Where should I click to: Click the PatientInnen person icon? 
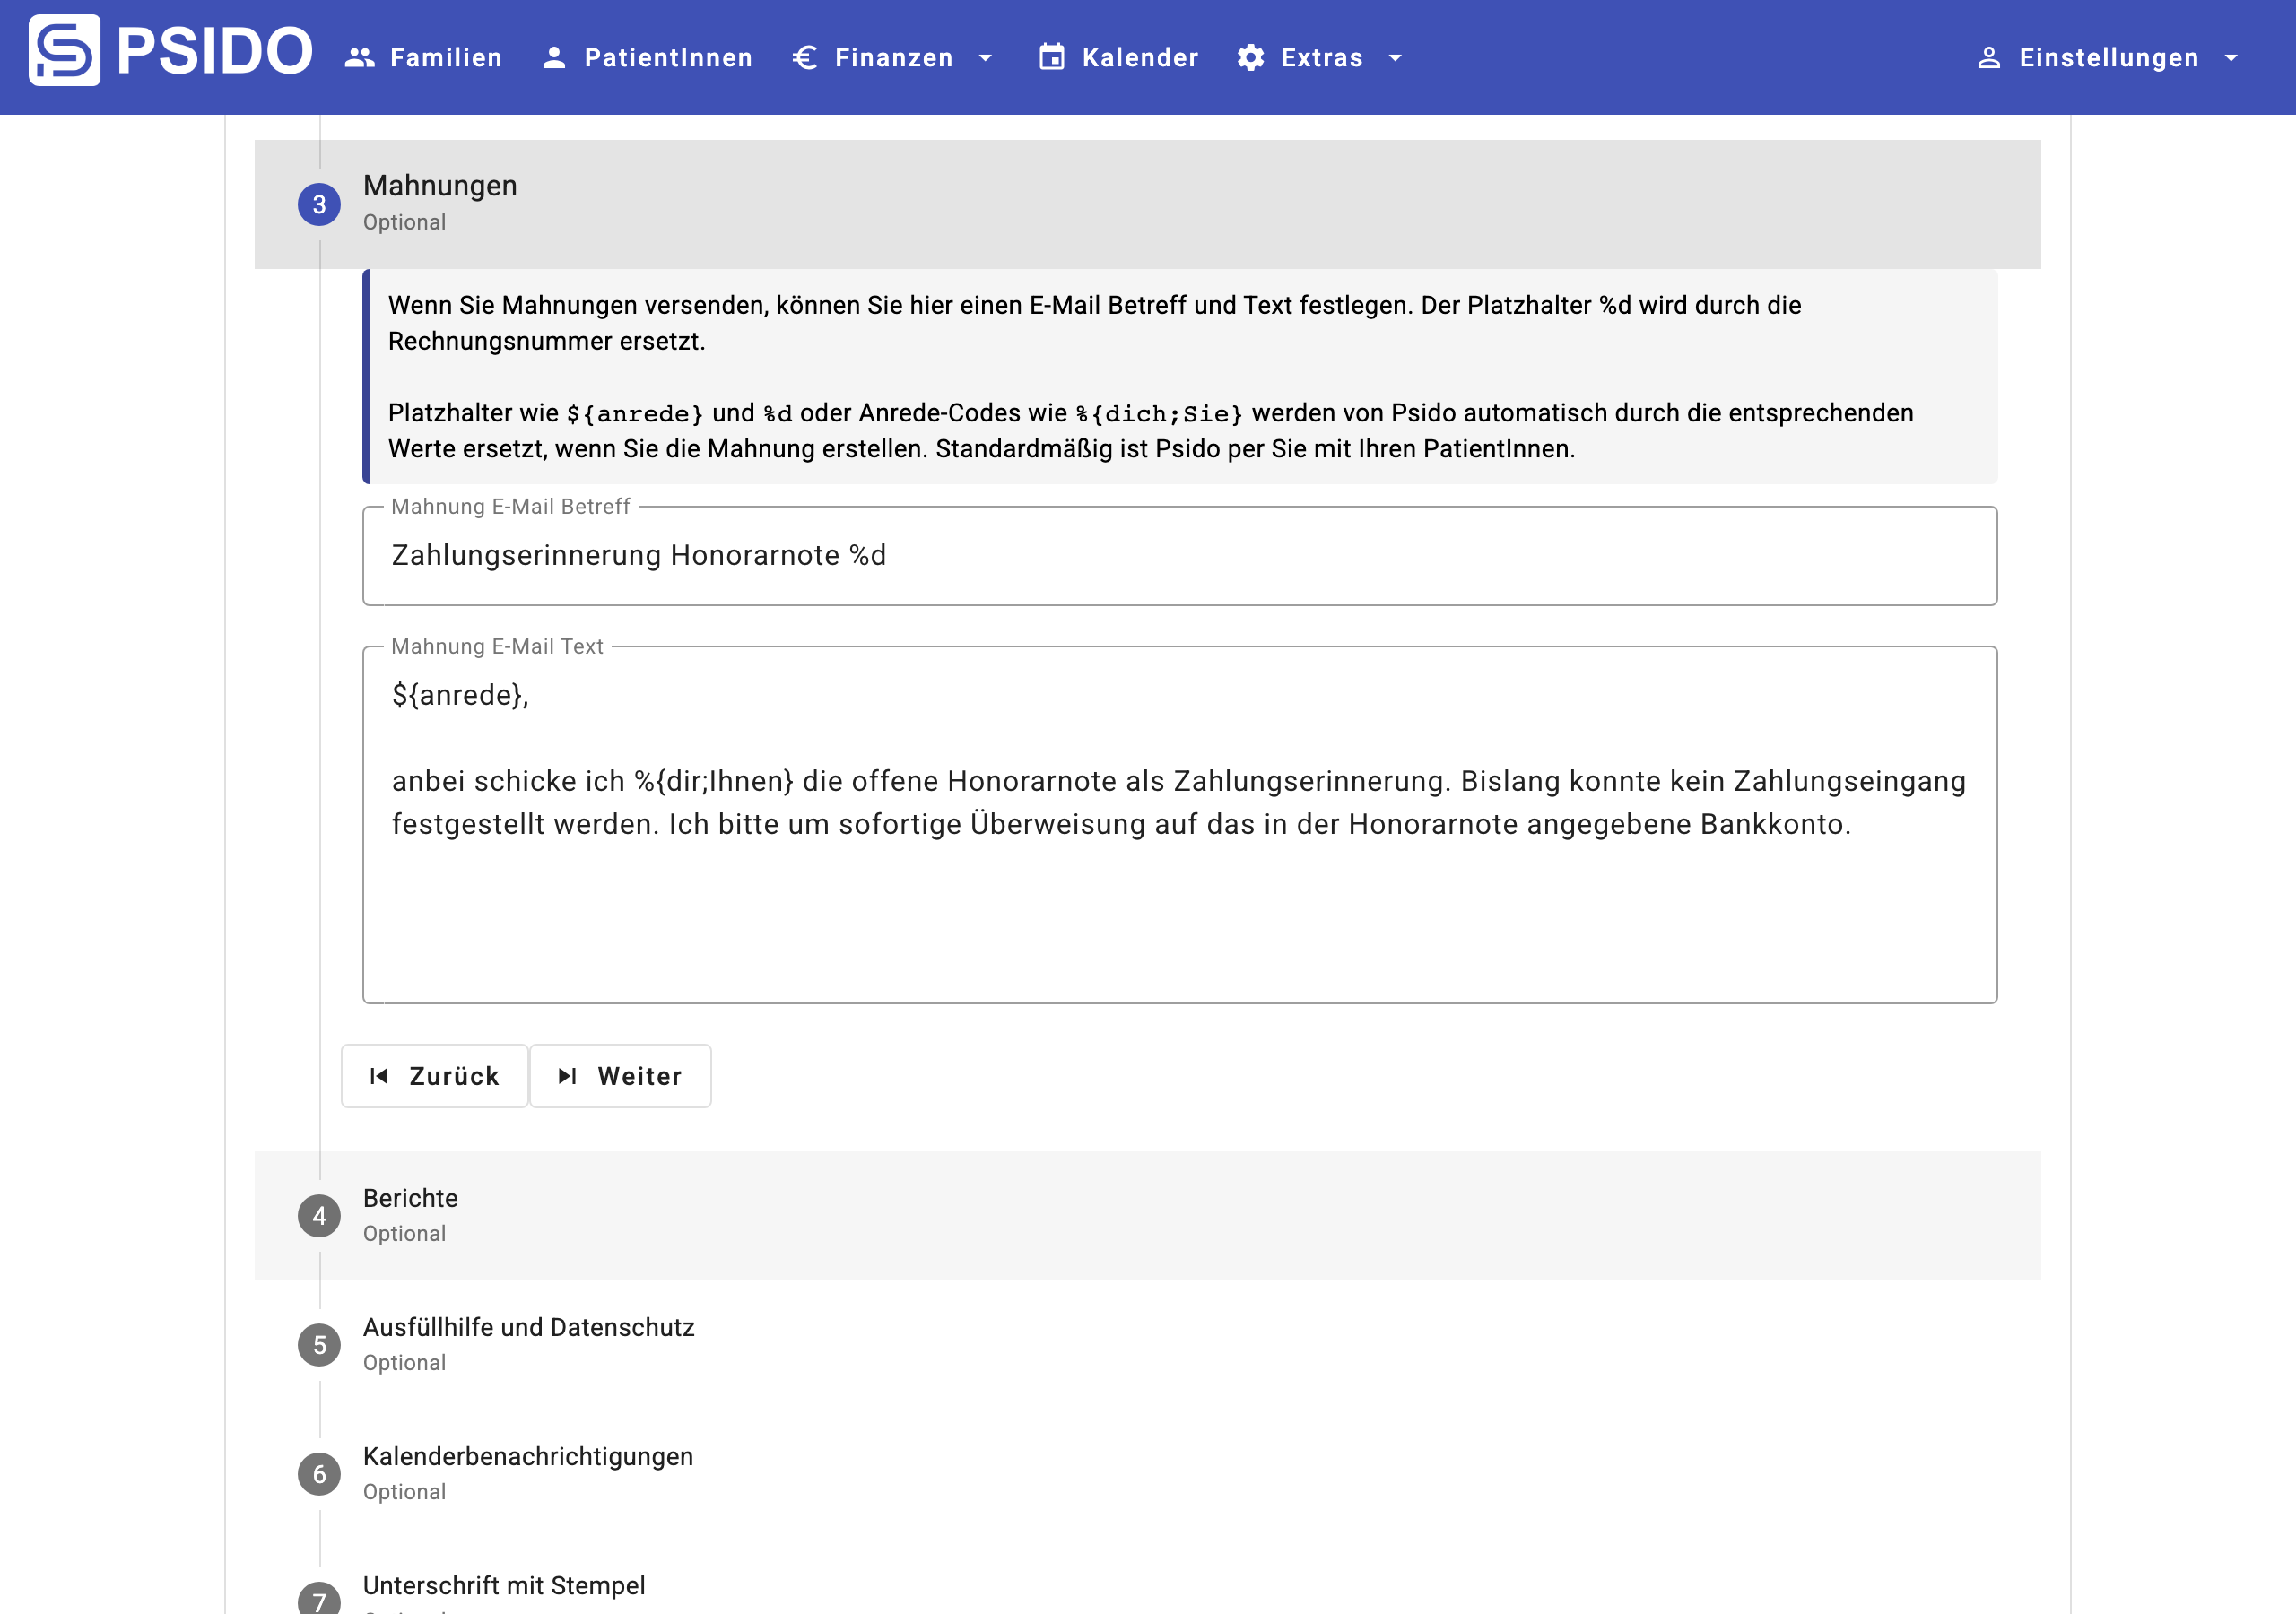pos(554,58)
